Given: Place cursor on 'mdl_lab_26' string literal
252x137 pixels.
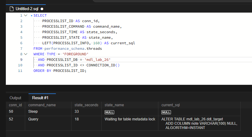Looking at the screenshot, I should [98, 60].
